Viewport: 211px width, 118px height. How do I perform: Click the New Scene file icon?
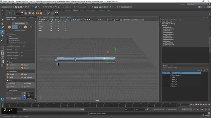[16, 7]
